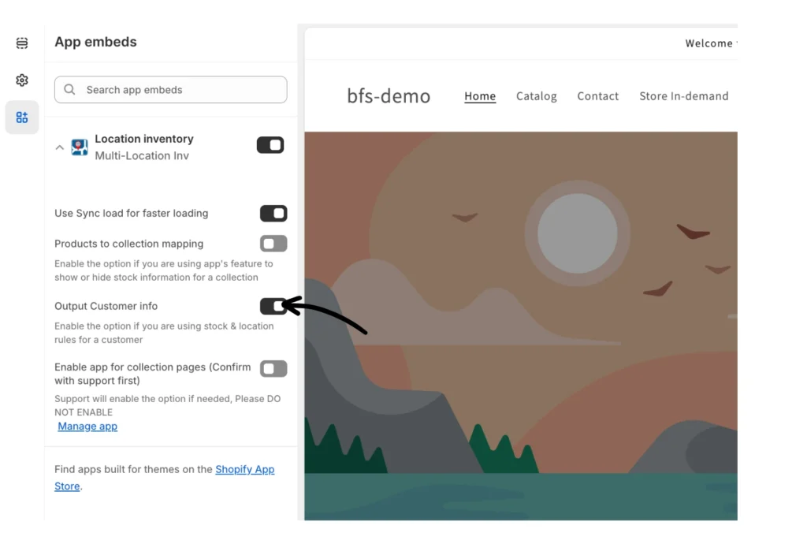The image size is (807, 544).
Task: Click the Location inventory app icon
Action: coord(80,147)
